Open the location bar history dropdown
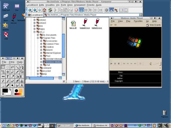Image resolution: width=171 pixels, height=128 pixels. (x=141, y=15)
